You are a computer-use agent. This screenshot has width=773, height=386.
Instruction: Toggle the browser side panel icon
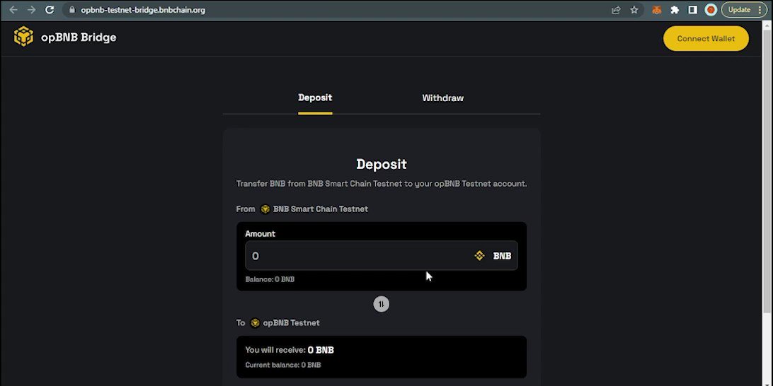point(692,10)
